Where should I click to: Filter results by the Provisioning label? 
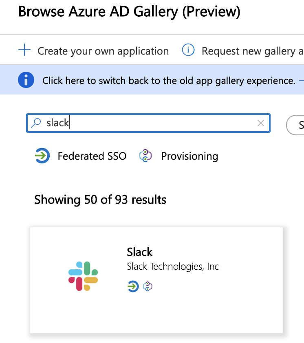[189, 156]
